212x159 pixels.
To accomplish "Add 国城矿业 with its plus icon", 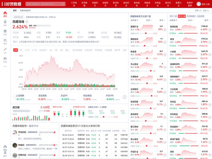I will 165,30.
